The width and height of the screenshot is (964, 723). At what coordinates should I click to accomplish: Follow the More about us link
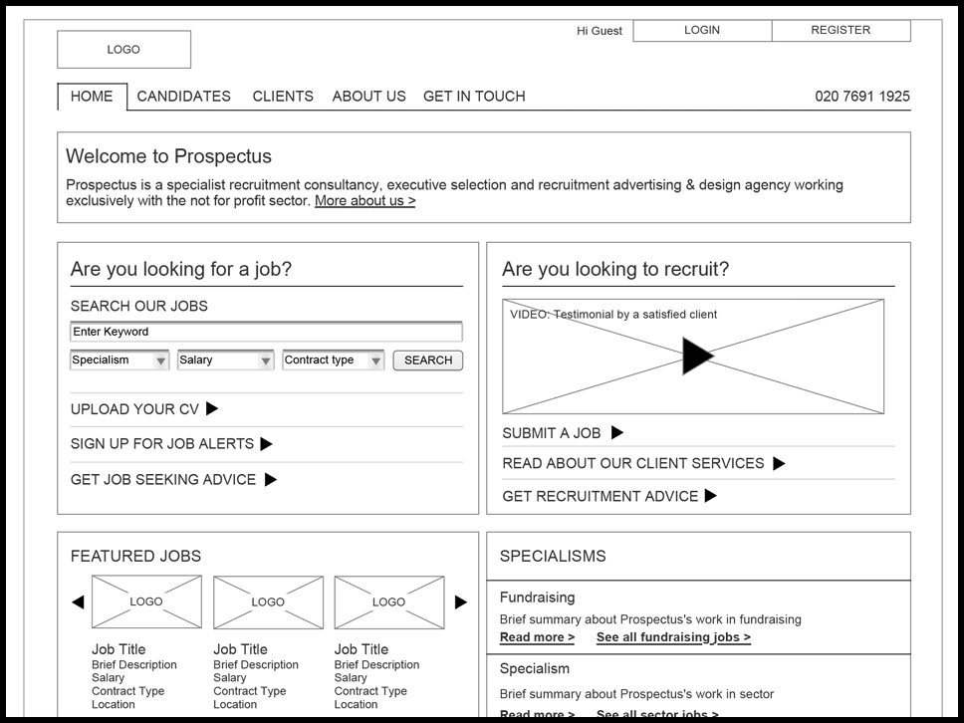tap(365, 201)
